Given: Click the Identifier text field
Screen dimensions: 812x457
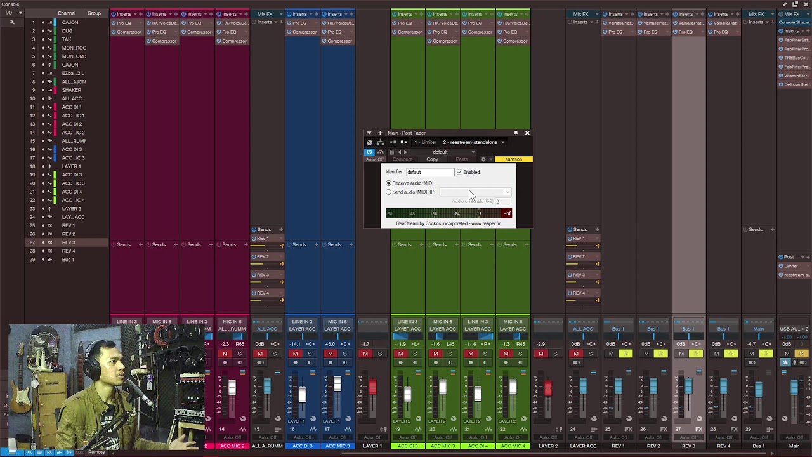Looking at the screenshot, I should 431,172.
